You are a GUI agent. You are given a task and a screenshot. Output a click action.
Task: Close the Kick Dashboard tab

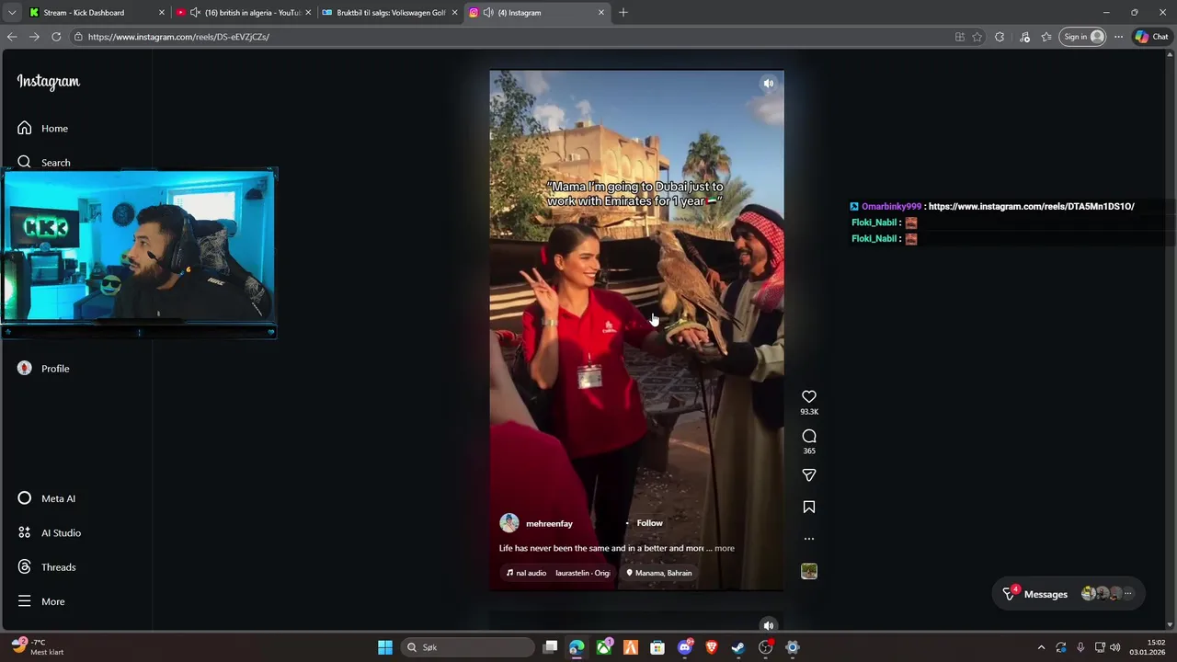162,13
